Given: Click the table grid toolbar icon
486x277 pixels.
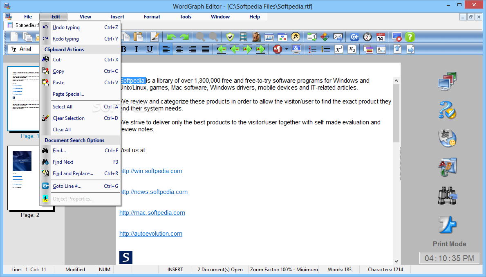Looking at the screenshot, I should pyautogui.click(x=269, y=37).
